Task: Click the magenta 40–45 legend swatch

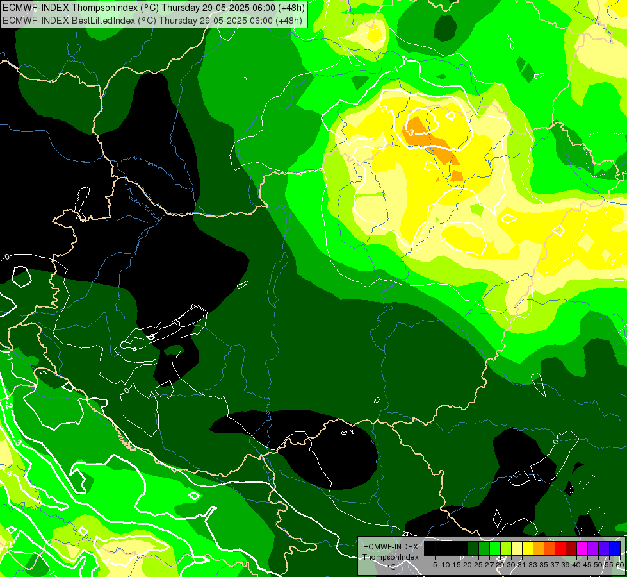Action: coord(582,548)
